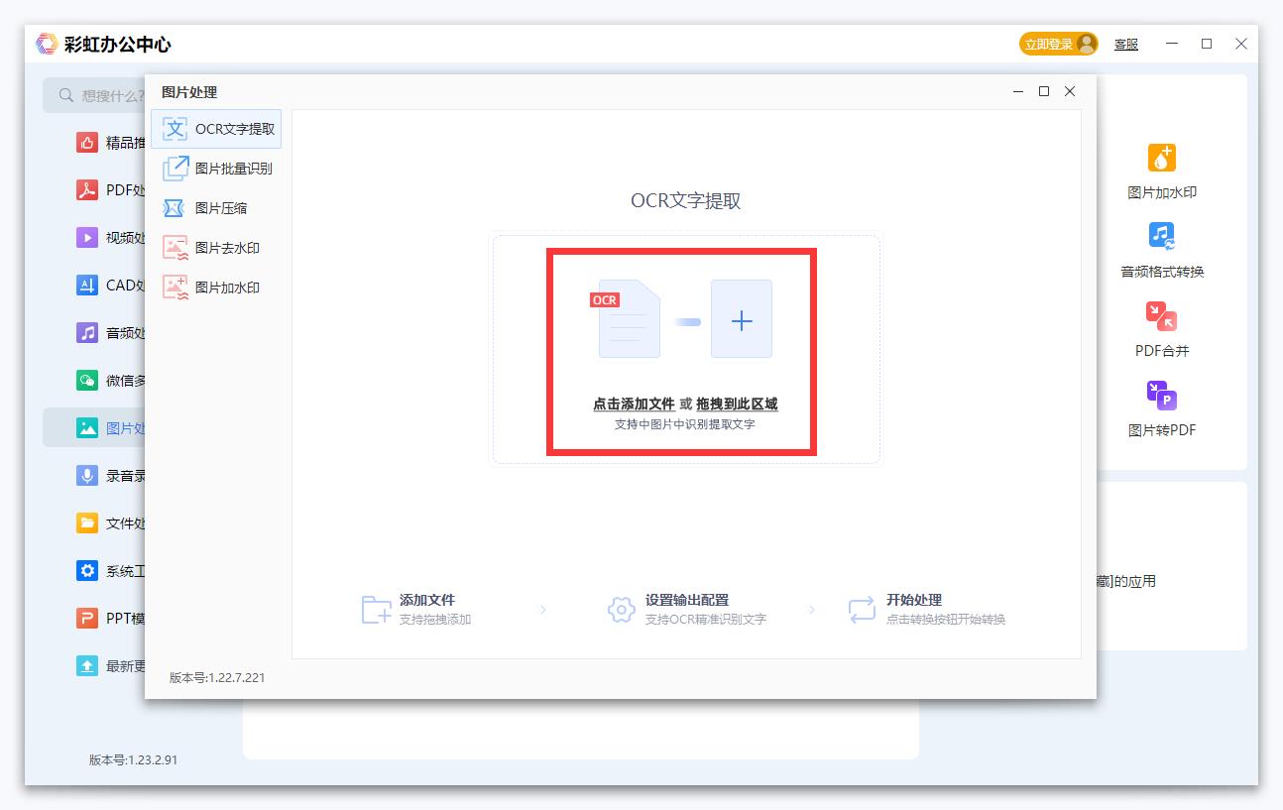The image size is (1283, 810).
Task: Select 图片处理 icon in main sidebar
Action: 87,427
